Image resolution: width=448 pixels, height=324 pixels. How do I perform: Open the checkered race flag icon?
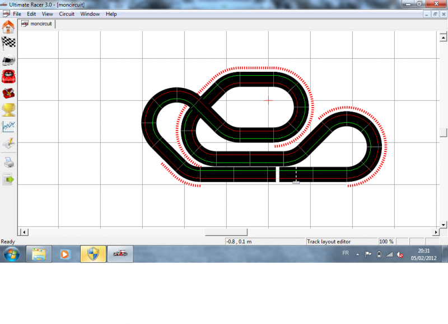click(8, 43)
